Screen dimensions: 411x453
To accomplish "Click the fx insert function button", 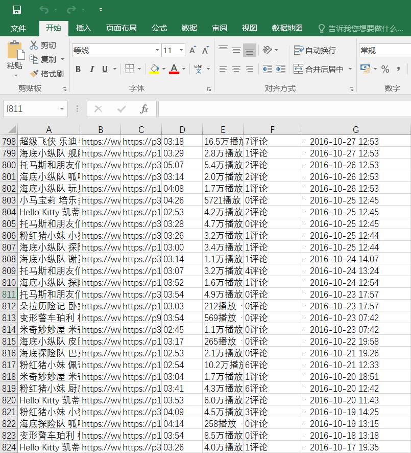I will 144,109.
